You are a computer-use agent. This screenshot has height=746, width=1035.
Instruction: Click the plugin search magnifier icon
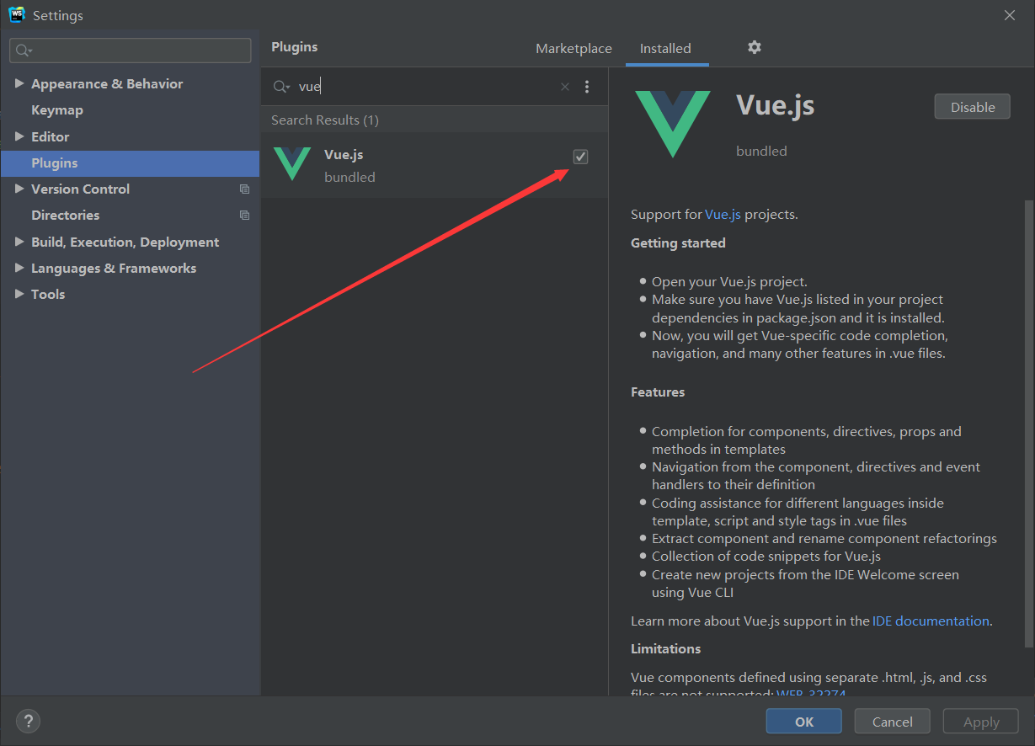pos(281,87)
